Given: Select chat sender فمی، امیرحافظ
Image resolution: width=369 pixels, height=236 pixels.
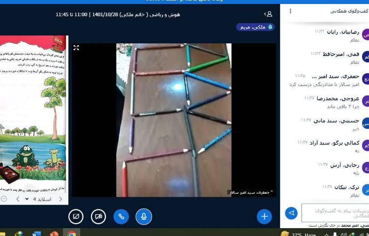Looking at the screenshot, I should 341,54.
